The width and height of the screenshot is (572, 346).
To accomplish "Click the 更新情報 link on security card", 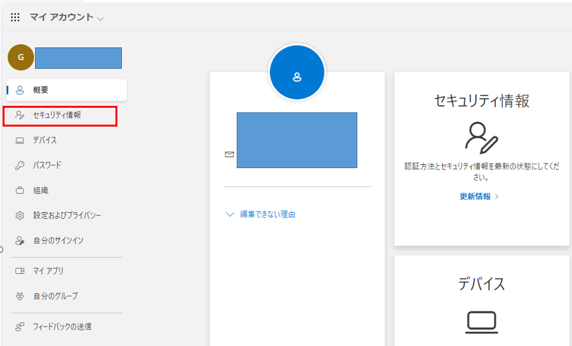I will [x=479, y=196].
